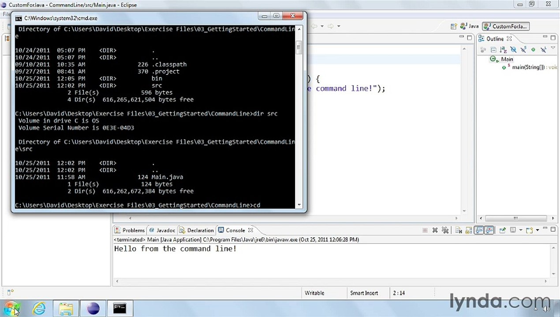Click the Eclipse window title bar icon
Viewport: 560px width, 317px height.
(4, 5)
